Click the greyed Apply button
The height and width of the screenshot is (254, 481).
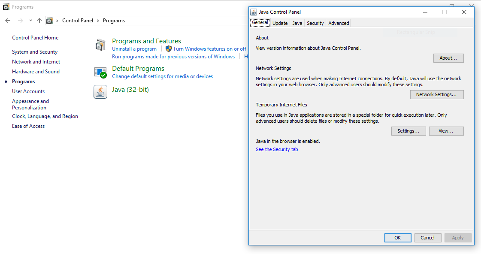pyautogui.click(x=458, y=238)
